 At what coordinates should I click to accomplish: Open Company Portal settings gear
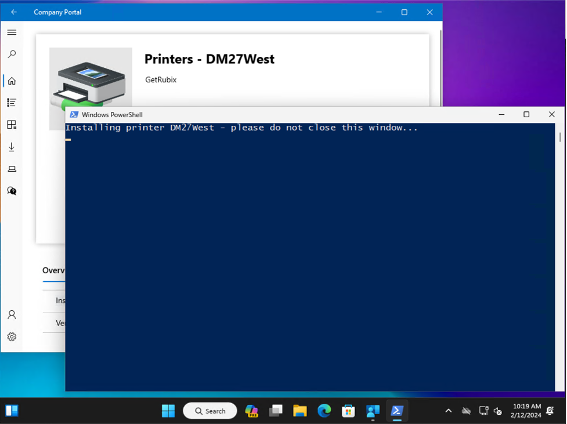click(x=12, y=337)
